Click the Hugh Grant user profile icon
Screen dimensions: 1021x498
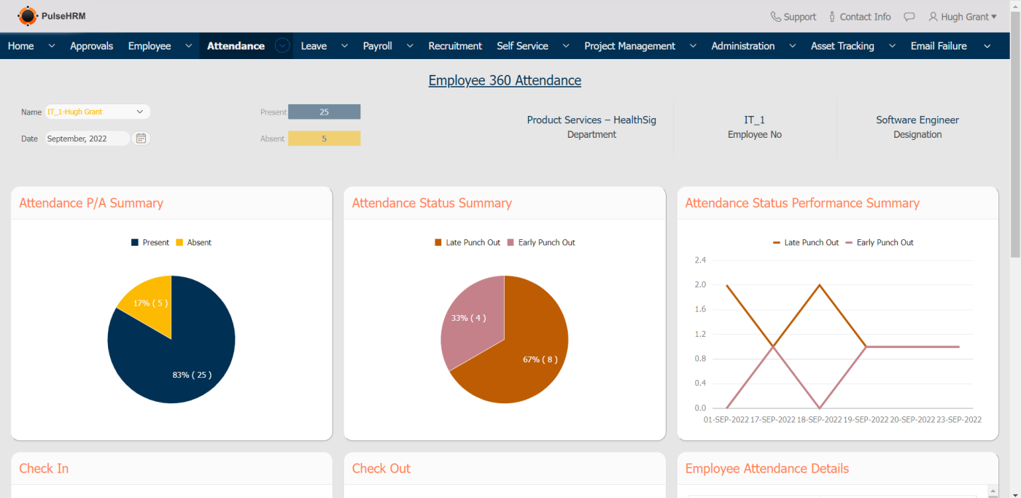click(933, 17)
